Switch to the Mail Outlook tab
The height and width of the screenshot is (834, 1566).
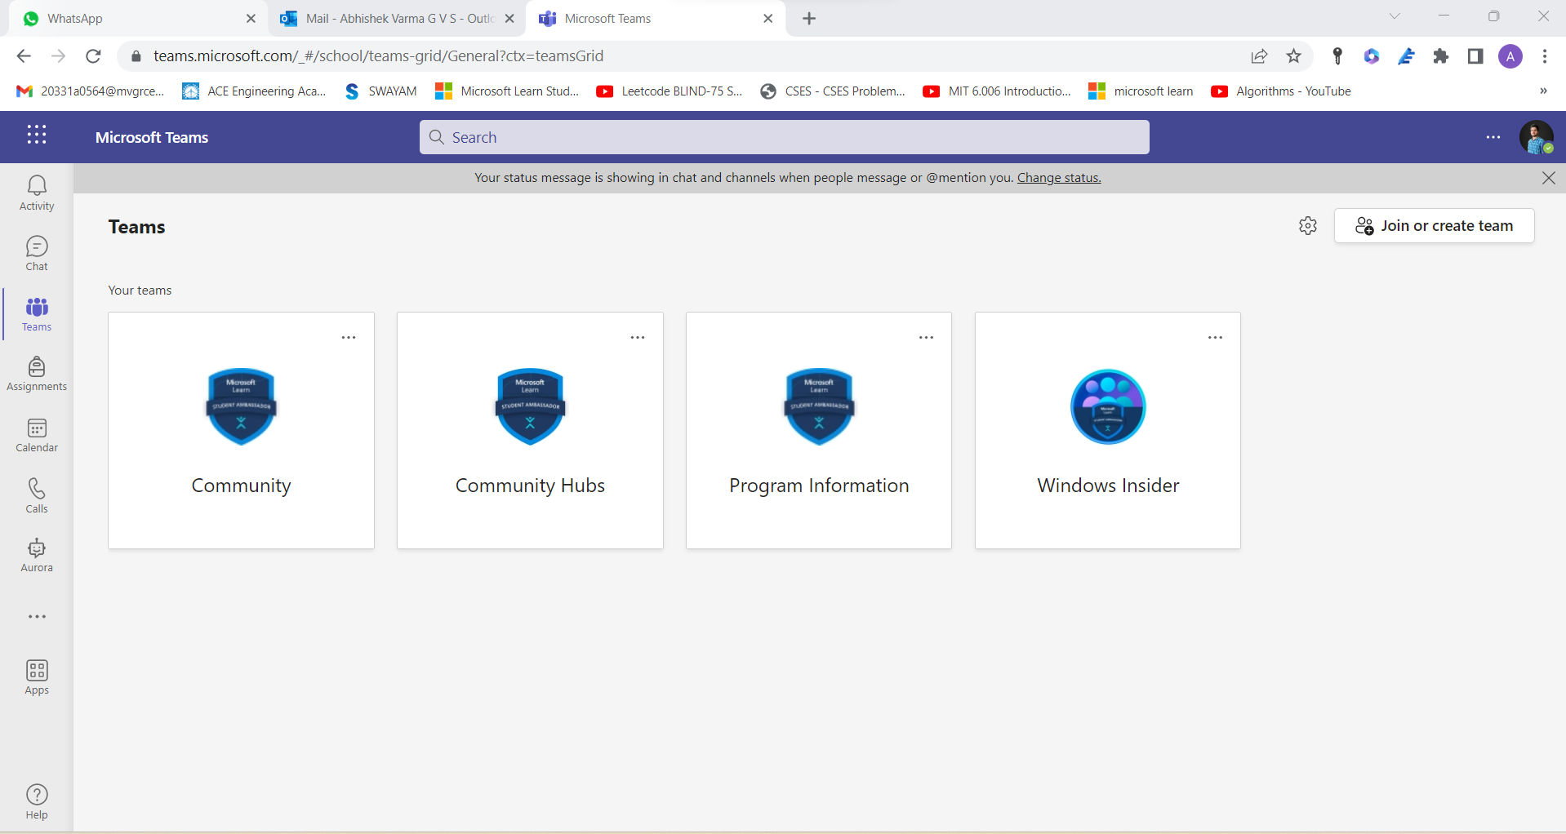[x=392, y=18]
